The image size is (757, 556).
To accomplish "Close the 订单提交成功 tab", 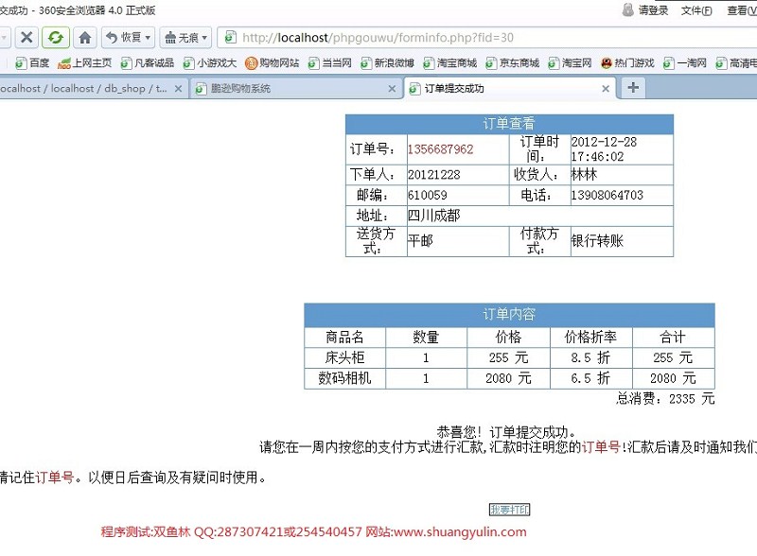I will click(x=606, y=88).
